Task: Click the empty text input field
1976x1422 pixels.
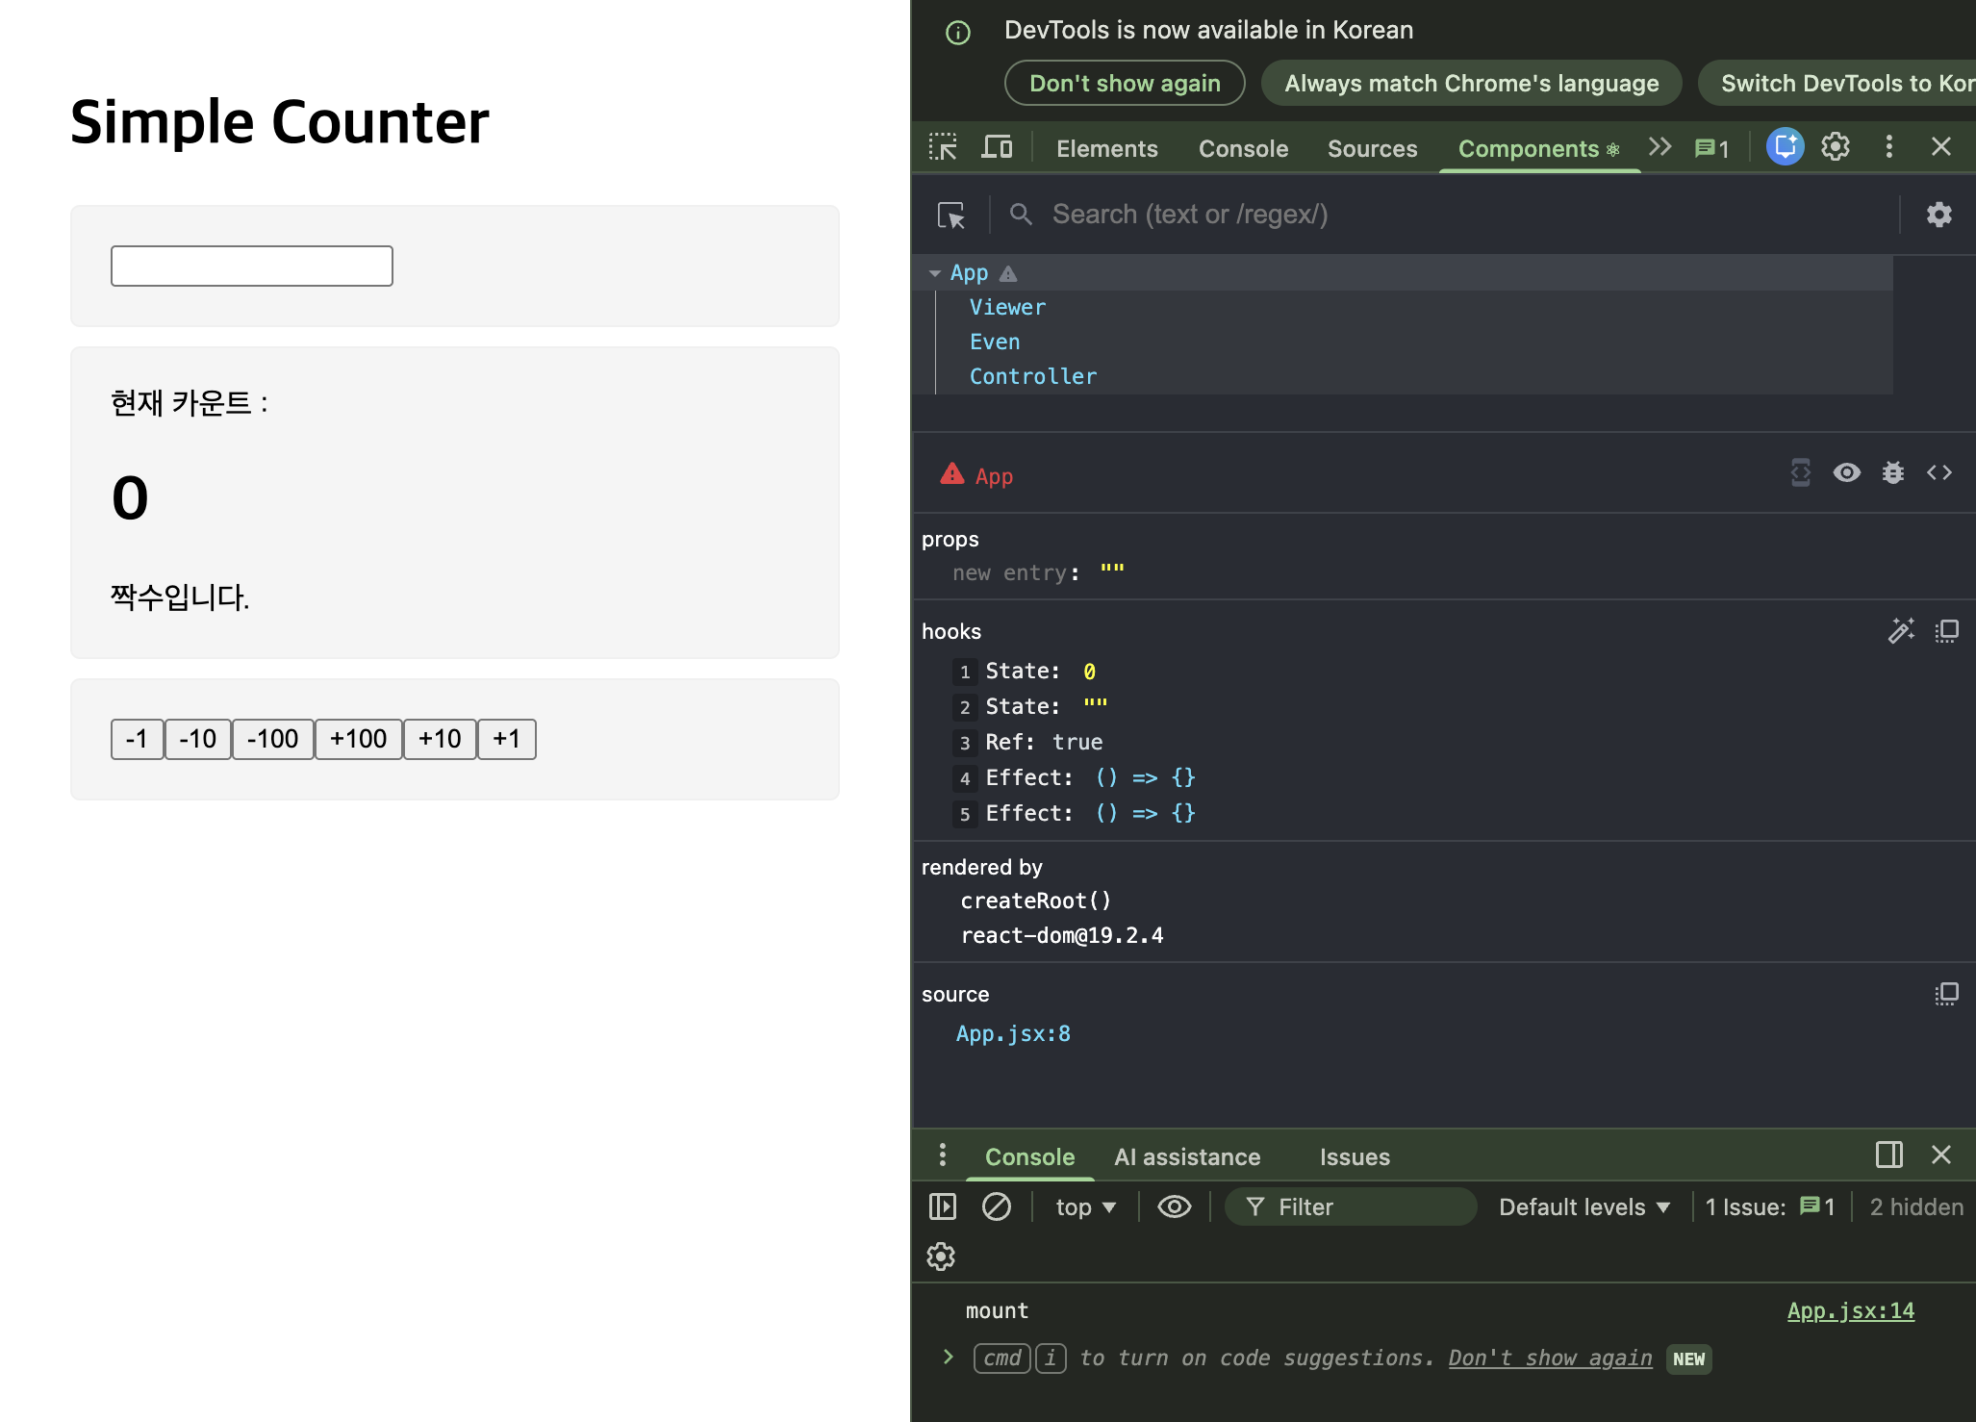Action: click(252, 266)
